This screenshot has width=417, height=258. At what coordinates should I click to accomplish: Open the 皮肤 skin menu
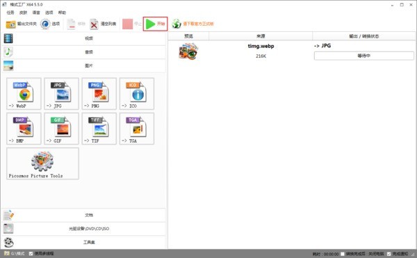pyautogui.click(x=23, y=13)
